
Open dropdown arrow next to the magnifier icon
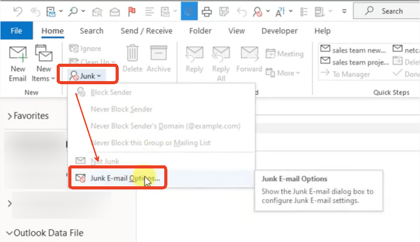coord(83,11)
